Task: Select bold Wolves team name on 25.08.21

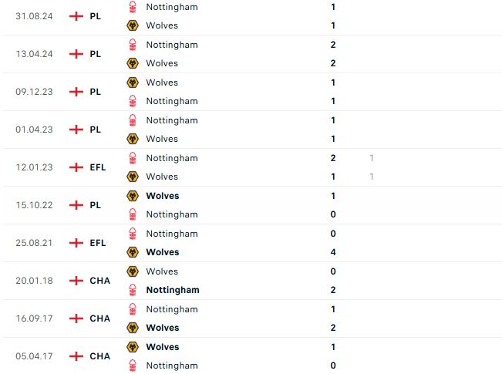Action: click(x=162, y=252)
